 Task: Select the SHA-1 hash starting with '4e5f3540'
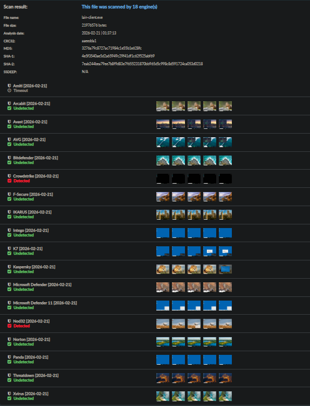118,56
